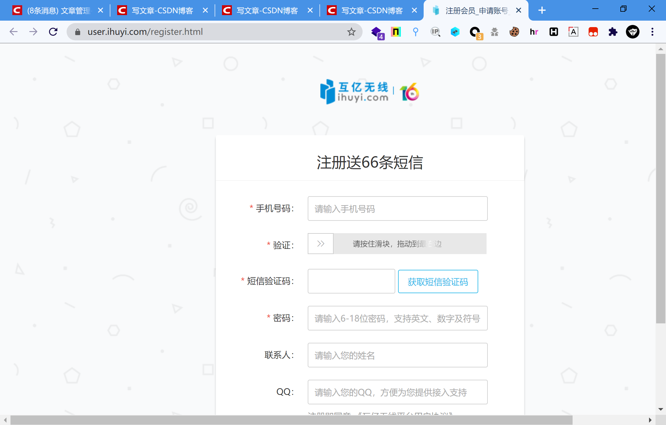
Task: Go forward to the next page
Action: coord(33,32)
